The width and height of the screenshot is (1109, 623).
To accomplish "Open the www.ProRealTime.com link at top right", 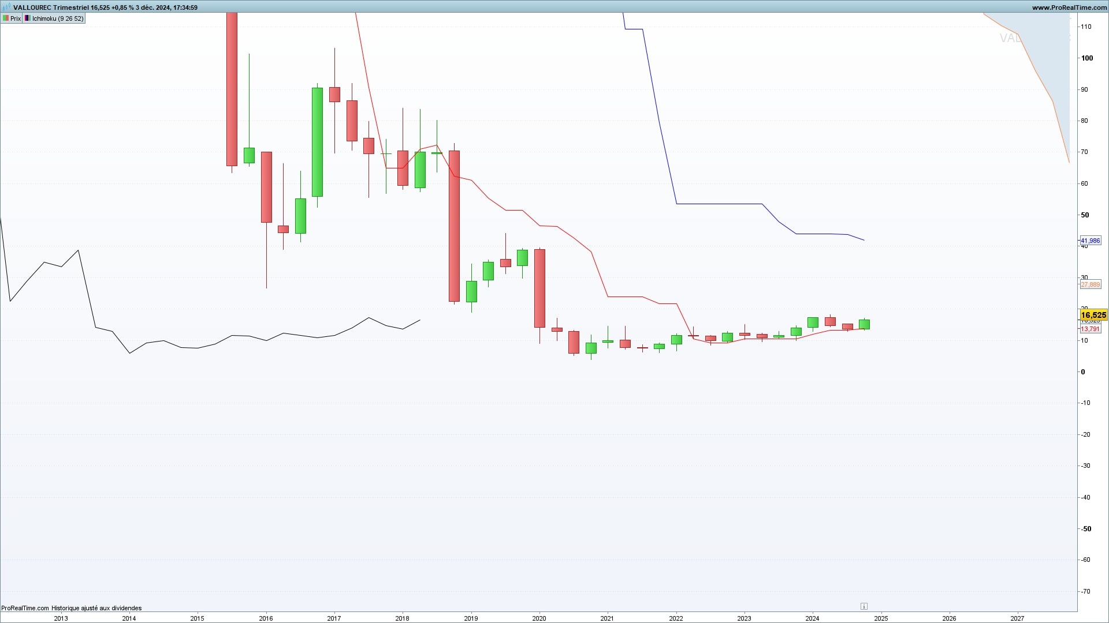I will [1069, 7].
